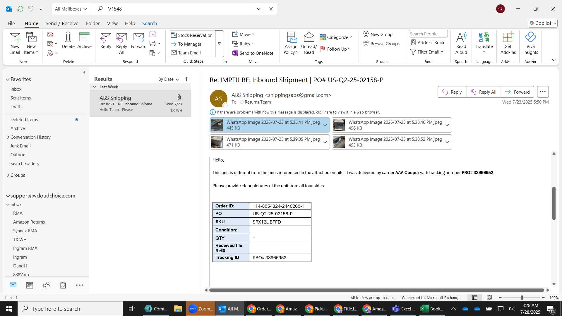562x316 pixels.
Task: Open Viva Insights add-in
Action: 530,43
